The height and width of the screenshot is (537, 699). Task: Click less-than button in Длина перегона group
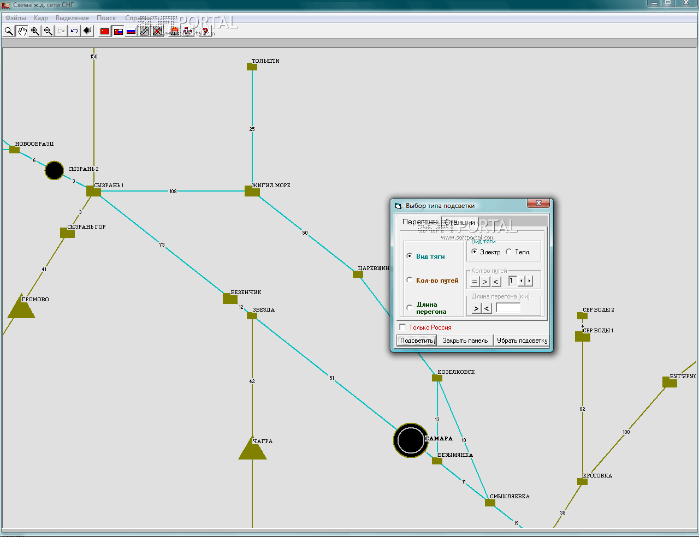click(487, 308)
